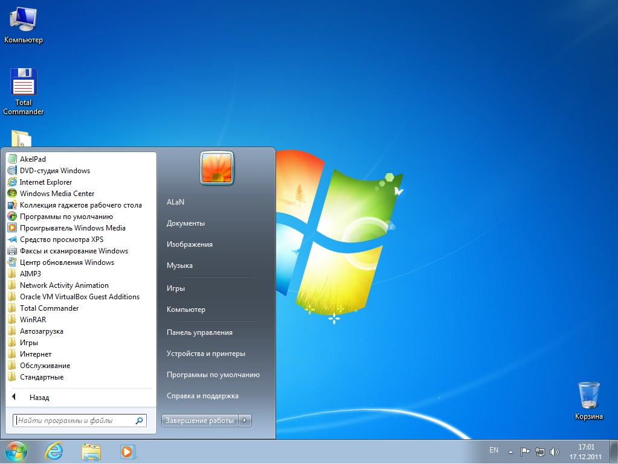Open Компьютер from Start menu right pane

coord(186,310)
